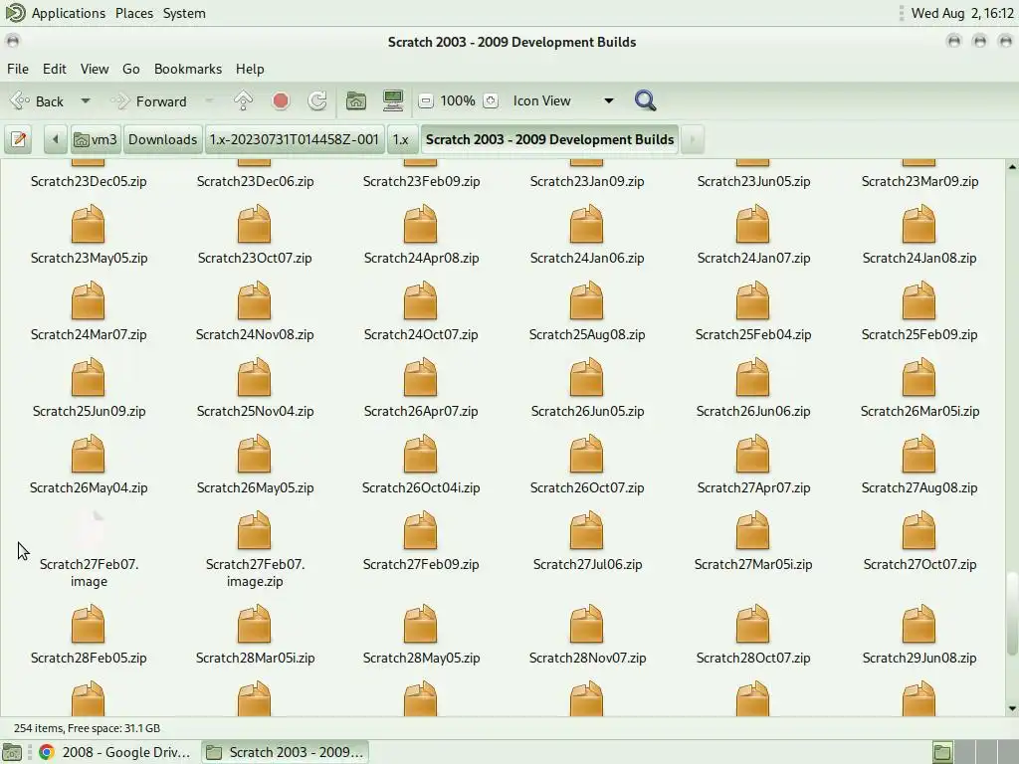Select the Scratch24Apr08.zip archive icon
The width and height of the screenshot is (1019, 764).
click(x=421, y=224)
